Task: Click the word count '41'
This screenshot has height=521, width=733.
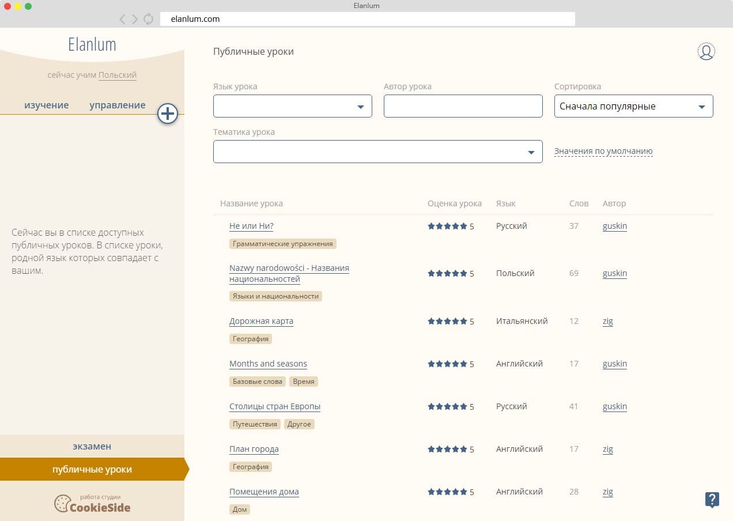Action: click(x=573, y=406)
